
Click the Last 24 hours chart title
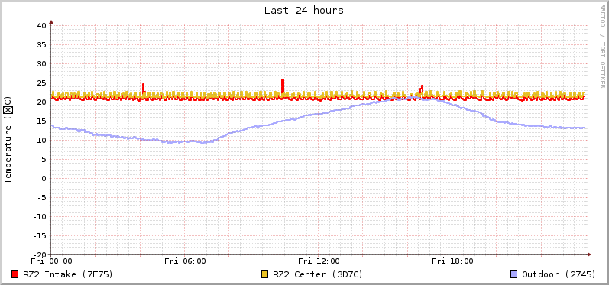304,11
